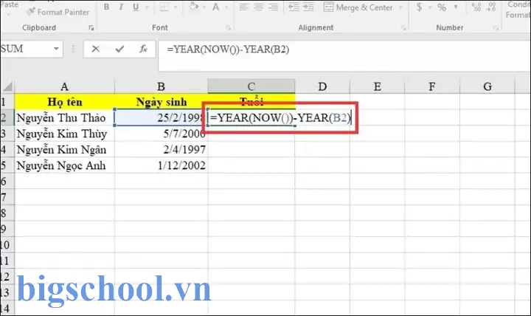Click the Decrease Indent icon
Viewport: 531px width, 316px height.
(x=294, y=7)
